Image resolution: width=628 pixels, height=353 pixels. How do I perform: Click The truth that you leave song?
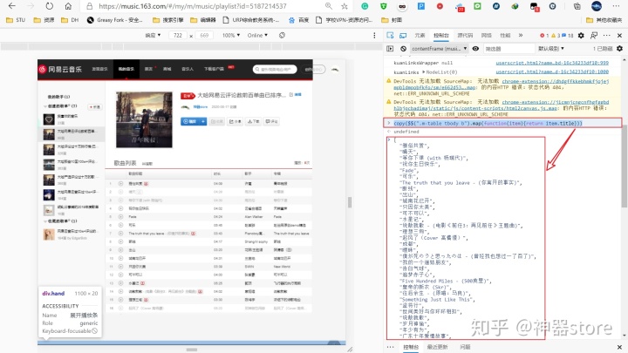click(147, 233)
